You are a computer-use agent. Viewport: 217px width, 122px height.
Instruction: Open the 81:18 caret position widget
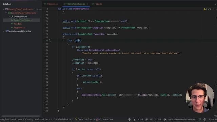click(140, 119)
